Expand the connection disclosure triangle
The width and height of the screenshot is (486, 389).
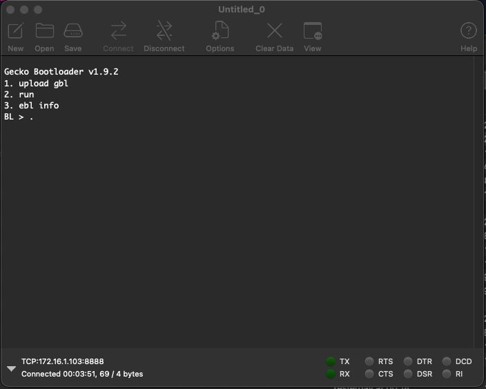[x=11, y=368]
